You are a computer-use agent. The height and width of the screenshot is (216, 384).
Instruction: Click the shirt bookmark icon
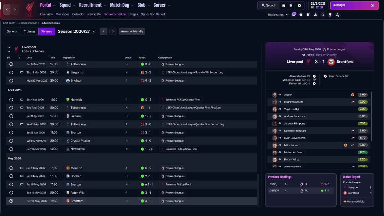[301, 15]
